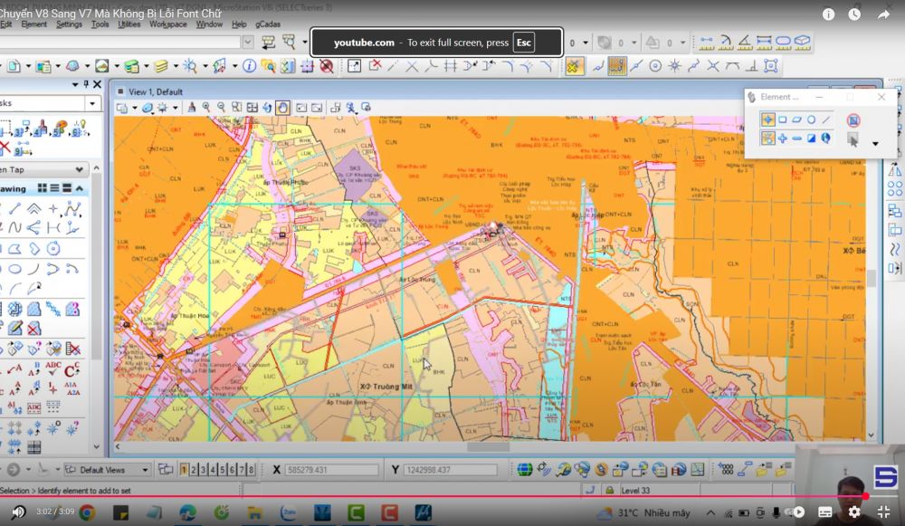This screenshot has height=526, width=905.
Task: Exit full screen in the YouTube player
Action: coord(883,512)
